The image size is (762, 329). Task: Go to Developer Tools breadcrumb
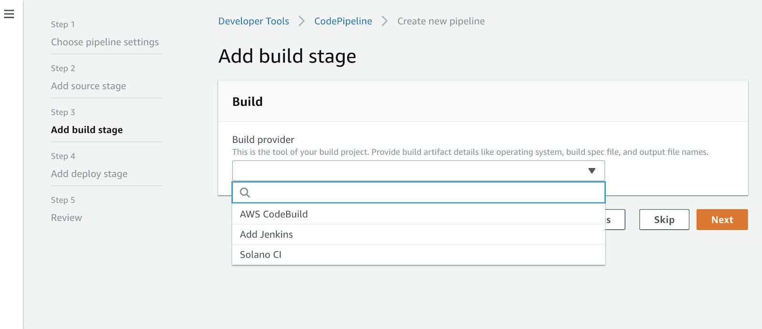coord(253,21)
